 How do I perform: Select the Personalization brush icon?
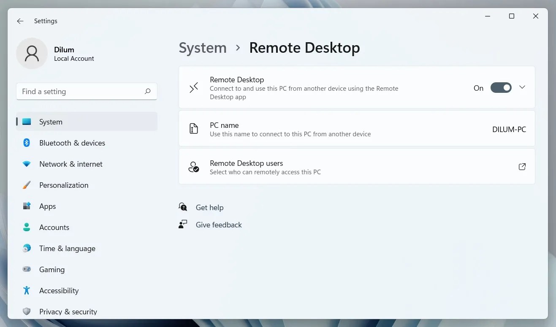pyautogui.click(x=26, y=185)
